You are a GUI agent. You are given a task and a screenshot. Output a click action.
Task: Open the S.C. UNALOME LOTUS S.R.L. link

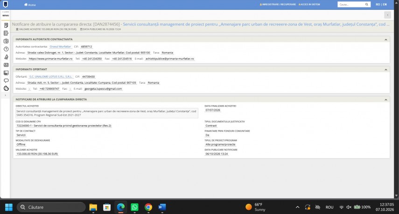tap(51, 77)
